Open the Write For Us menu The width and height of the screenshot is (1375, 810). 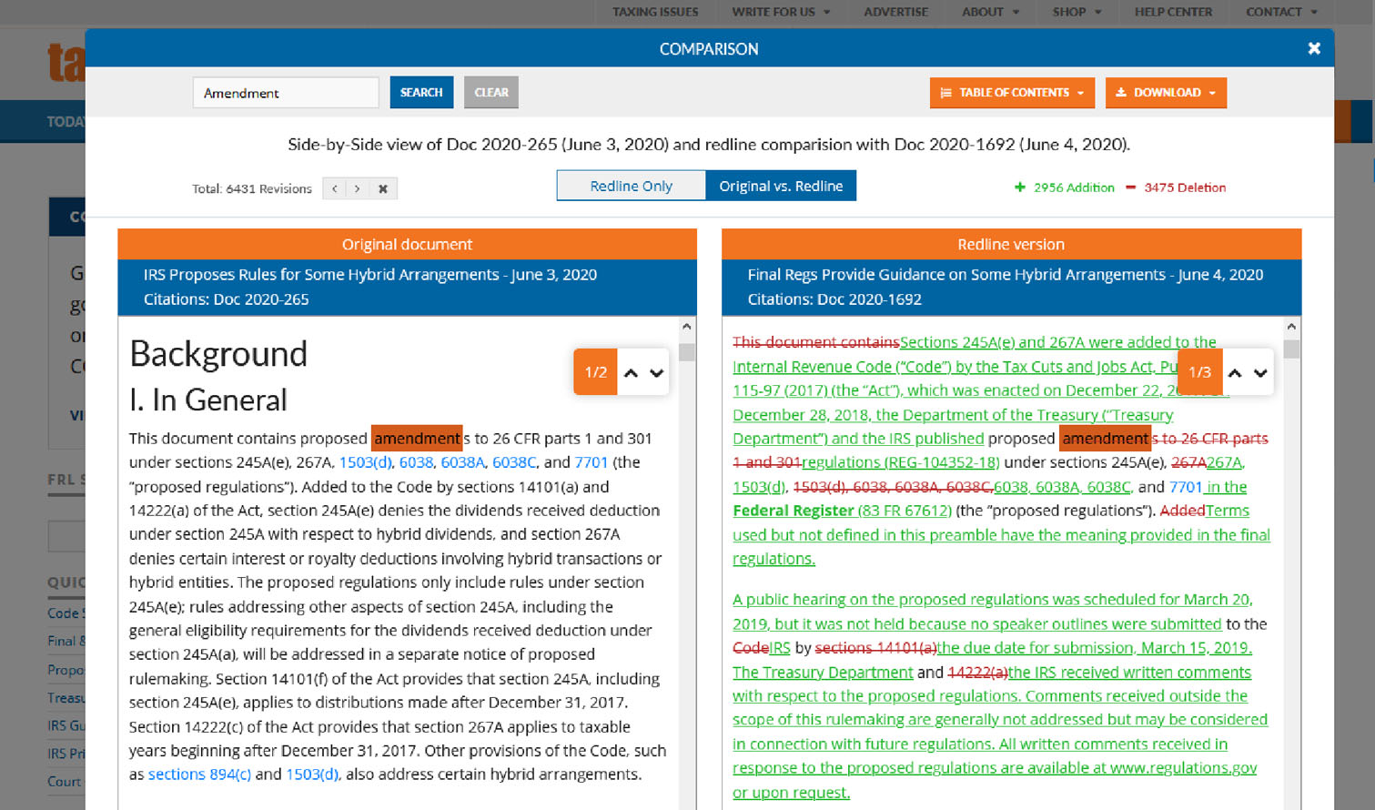coord(781,12)
